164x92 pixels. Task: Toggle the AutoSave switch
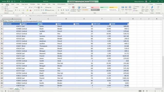(8, 2)
